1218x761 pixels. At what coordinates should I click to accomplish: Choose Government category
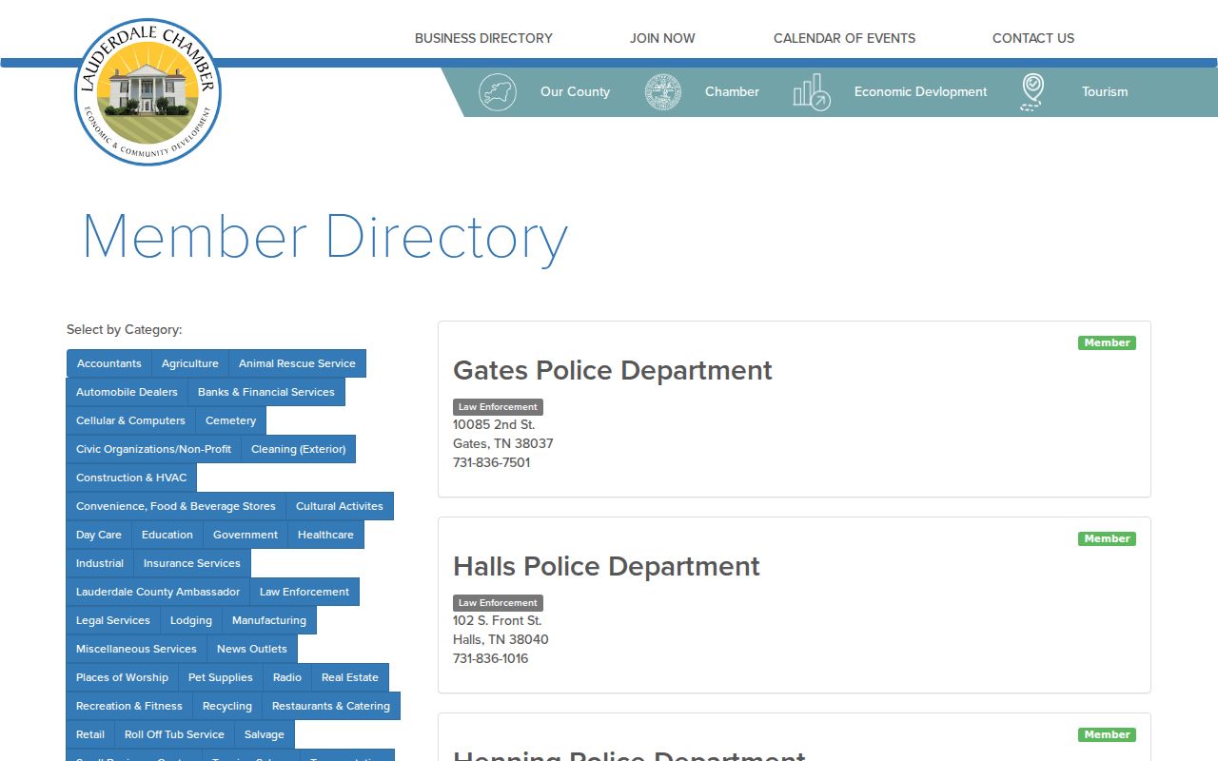point(246,535)
